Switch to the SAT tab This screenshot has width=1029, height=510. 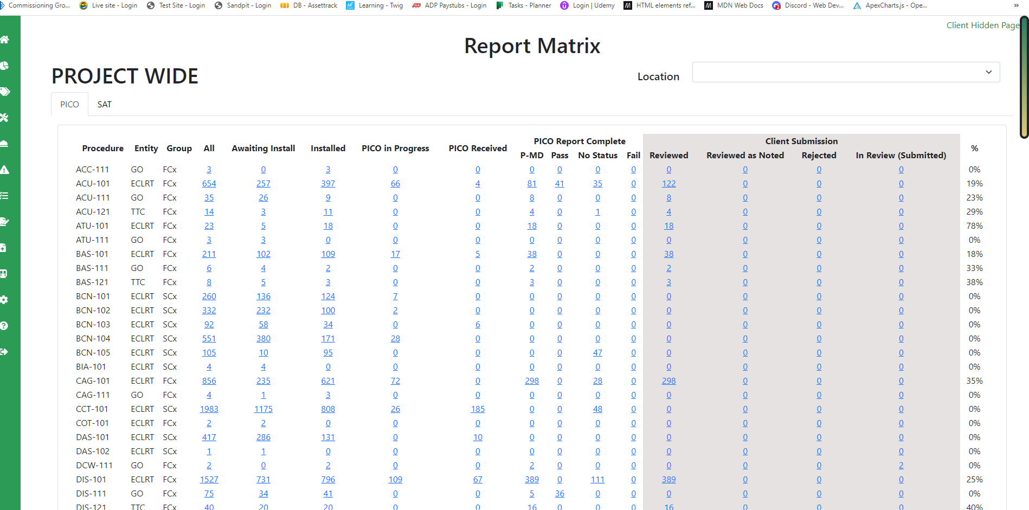[104, 105]
